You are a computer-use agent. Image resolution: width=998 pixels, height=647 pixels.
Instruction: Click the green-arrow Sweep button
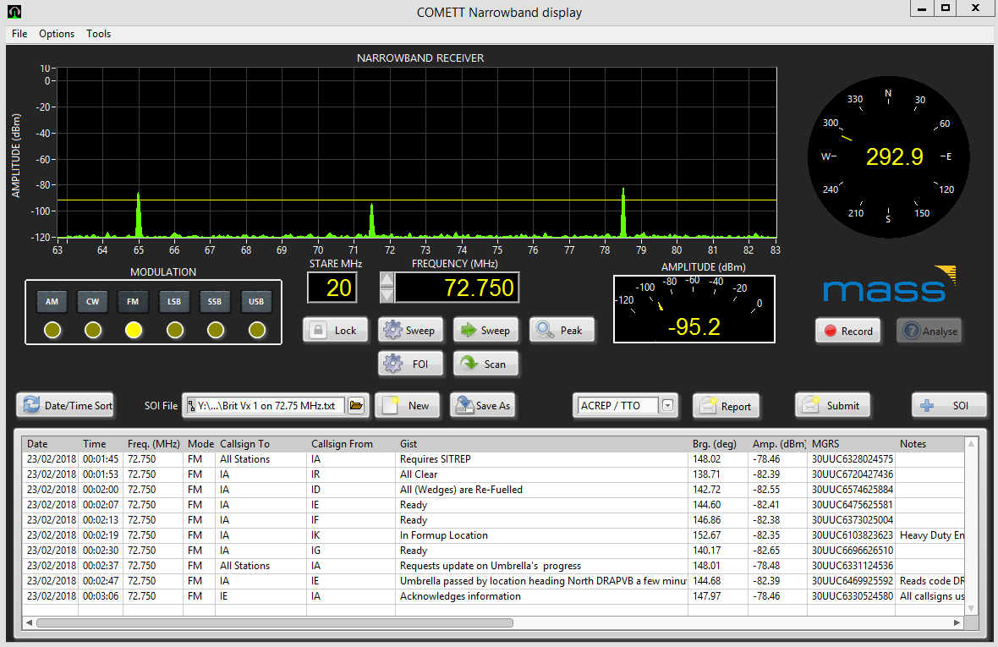pyautogui.click(x=485, y=331)
